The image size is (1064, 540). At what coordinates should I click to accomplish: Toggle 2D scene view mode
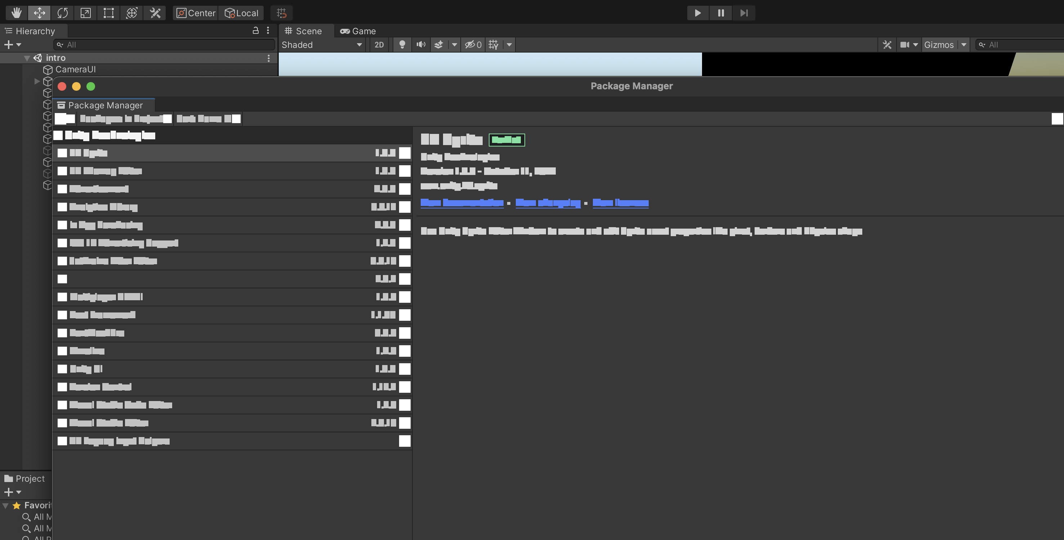click(x=379, y=45)
